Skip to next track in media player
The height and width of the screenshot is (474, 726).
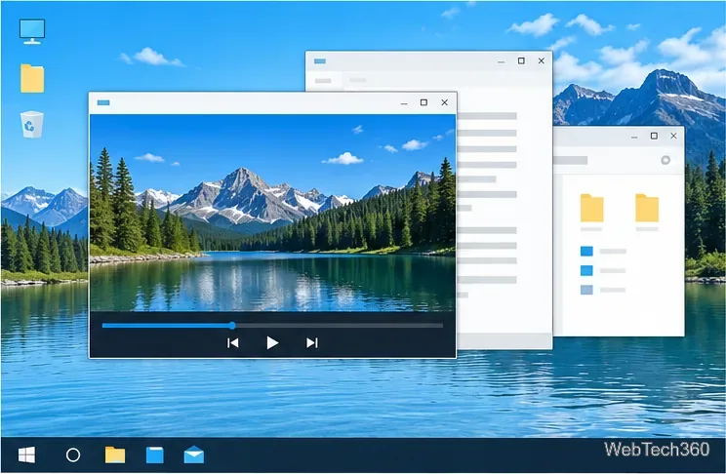coord(312,343)
